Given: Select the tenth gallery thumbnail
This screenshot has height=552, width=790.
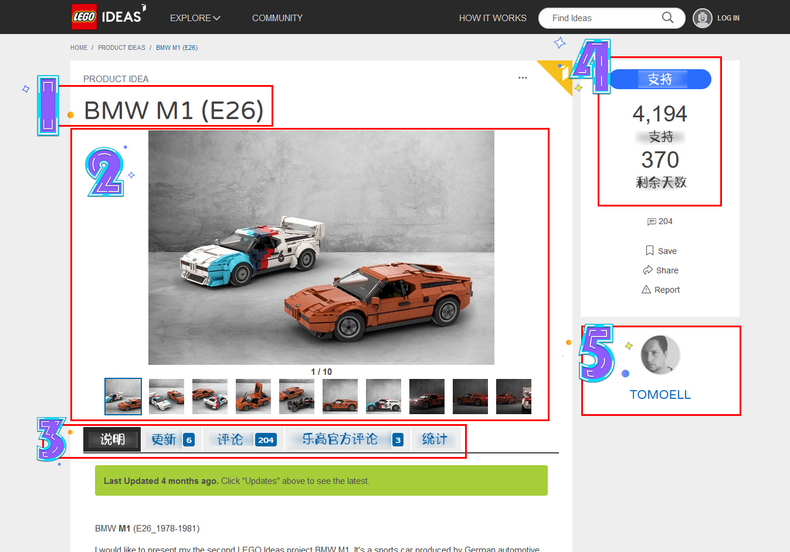Looking at the screenshot, I should click(x=514, y=397).
